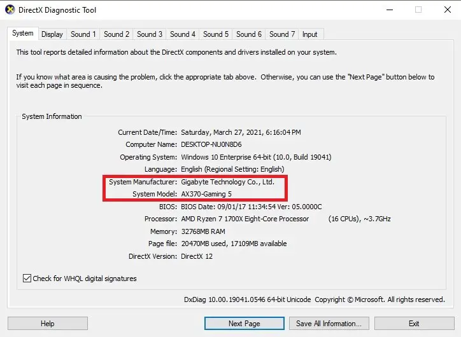The height and width of the screenshot is (337, 461).
Task: Click the Help button
Action: coord(48,324)
